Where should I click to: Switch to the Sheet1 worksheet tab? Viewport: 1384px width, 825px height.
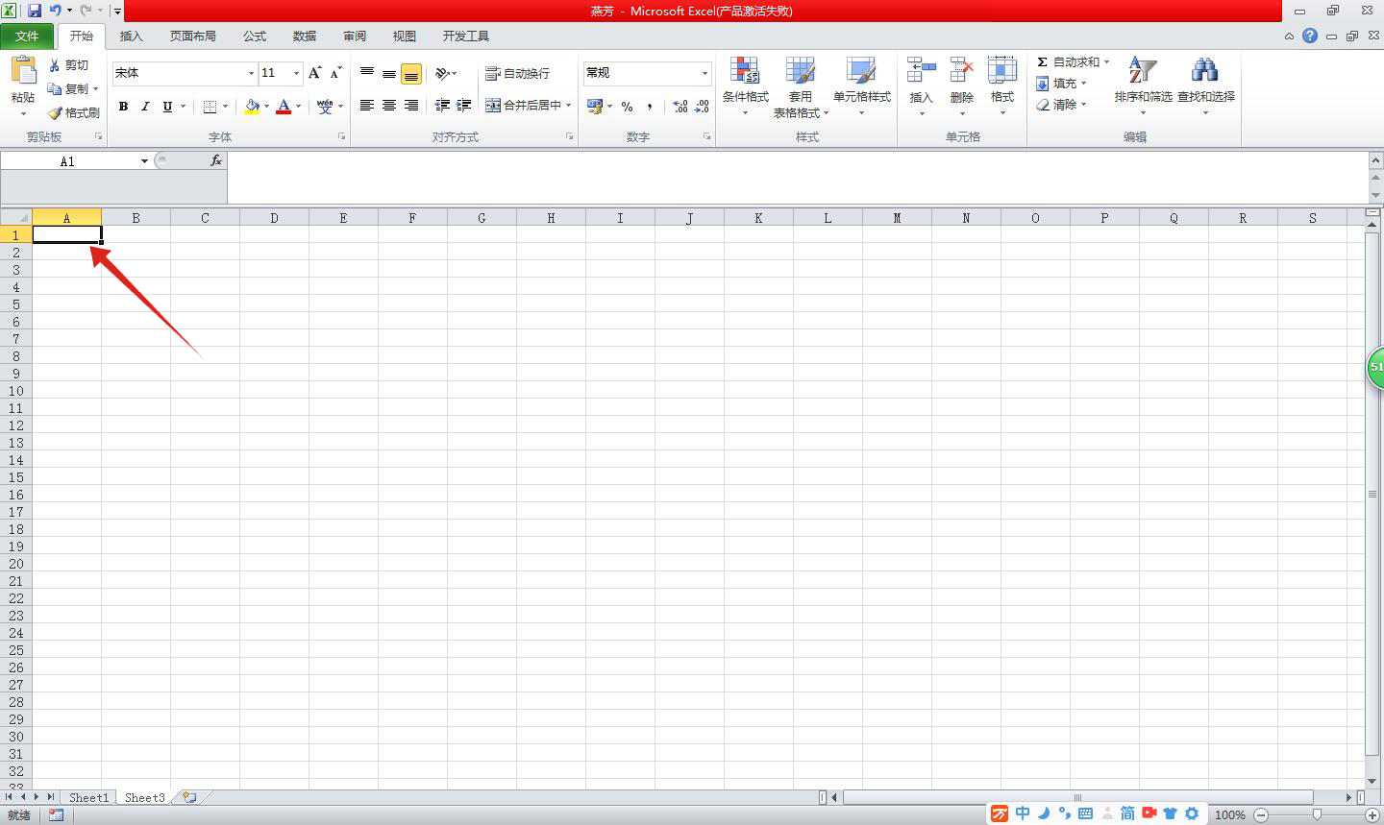pos(88,797)
